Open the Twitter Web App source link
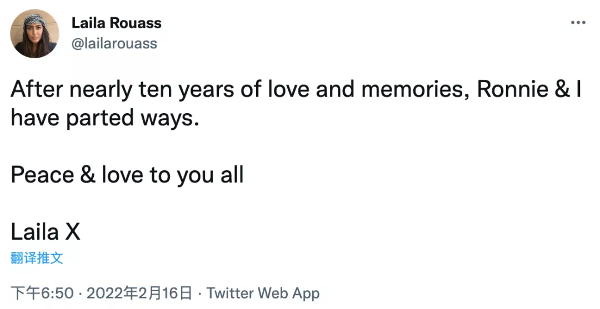600x309 pixels. tap(263, 293)
